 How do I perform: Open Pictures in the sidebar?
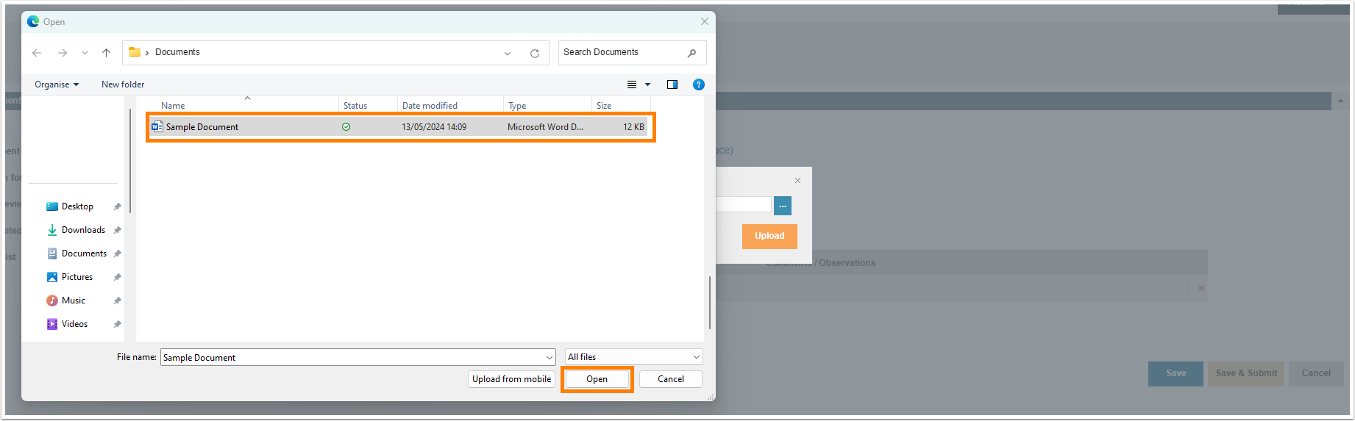(77, 277)
